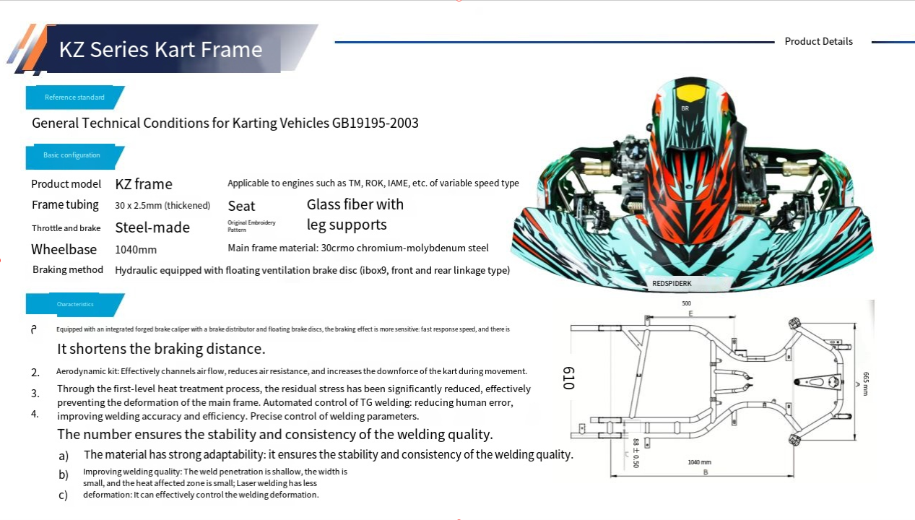Select the 'Braking method' label
The image size is (915, 520).
coord(68,269)
